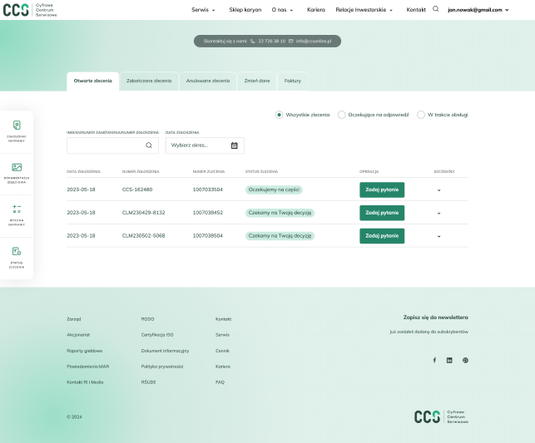The height and width of the screenshot is (443, 535).
Task: Expand details for order CCS-162480
Action: pyautogui.click(x=439, y=190)
